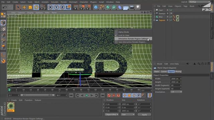Search objects with magnifier icon
The image size is (214, 120).
point(199,6)
